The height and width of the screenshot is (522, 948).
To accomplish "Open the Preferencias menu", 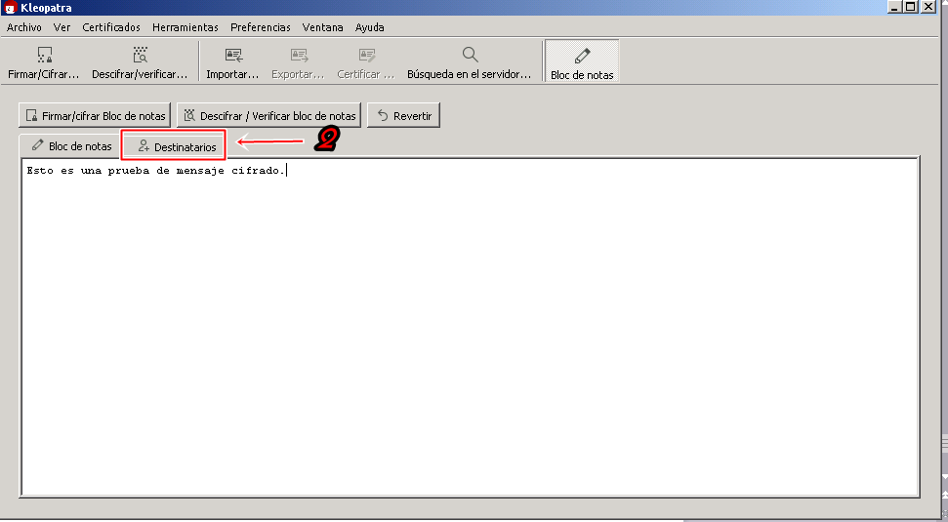I will 261,27.
